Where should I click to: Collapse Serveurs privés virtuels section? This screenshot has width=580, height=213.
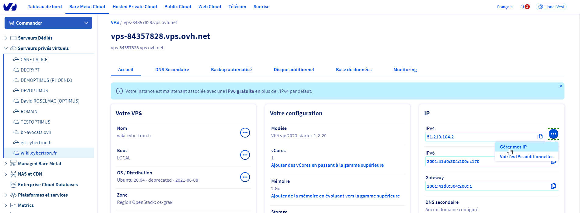click(x=6, y=48)
